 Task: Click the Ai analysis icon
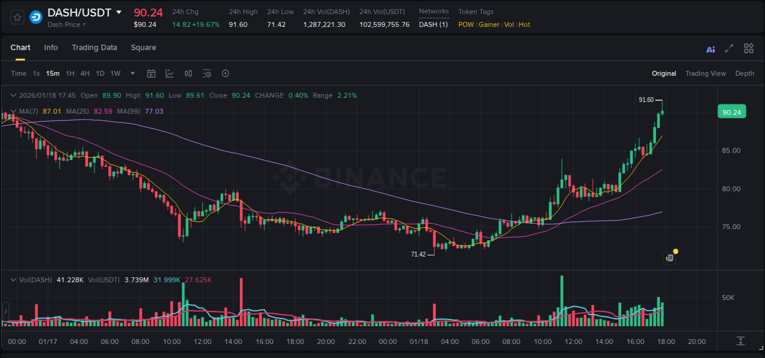pos(711,48)
